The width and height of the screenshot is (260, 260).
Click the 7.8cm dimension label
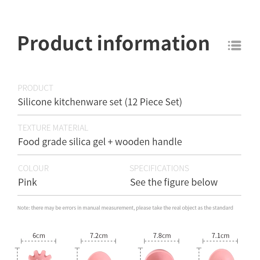coord(162,236)
